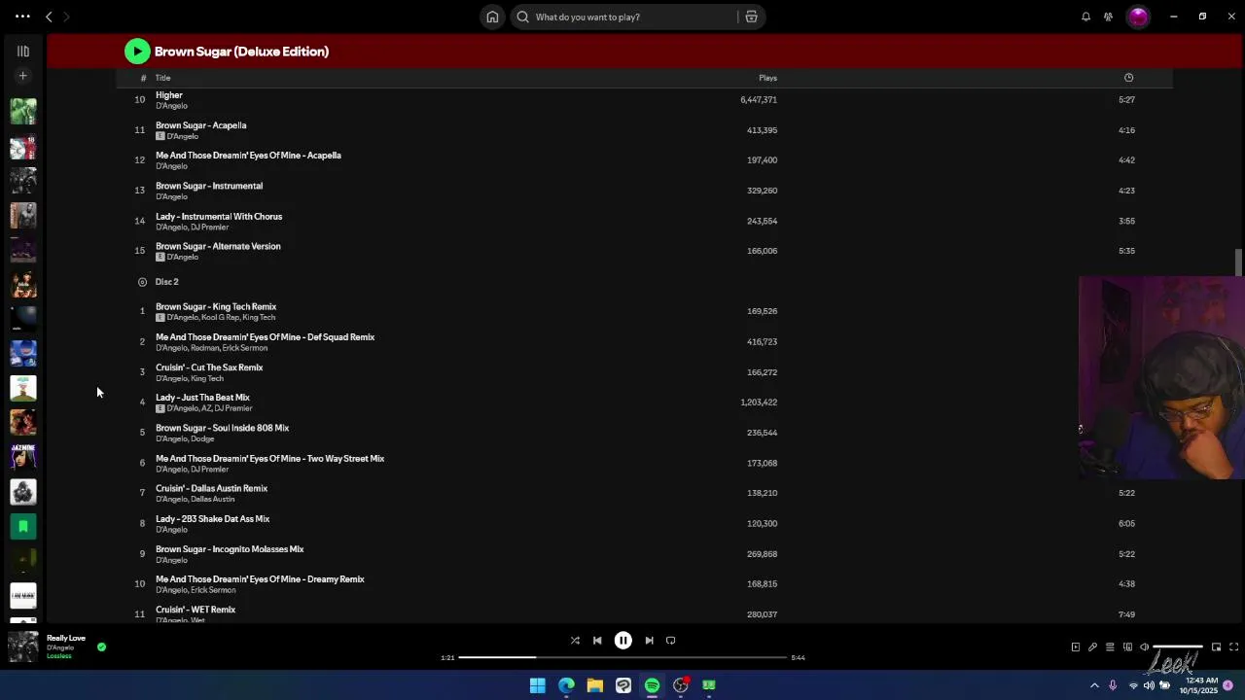Open artist link Redman
This screenshot has height=700, width=1245.
coord(204,348)
